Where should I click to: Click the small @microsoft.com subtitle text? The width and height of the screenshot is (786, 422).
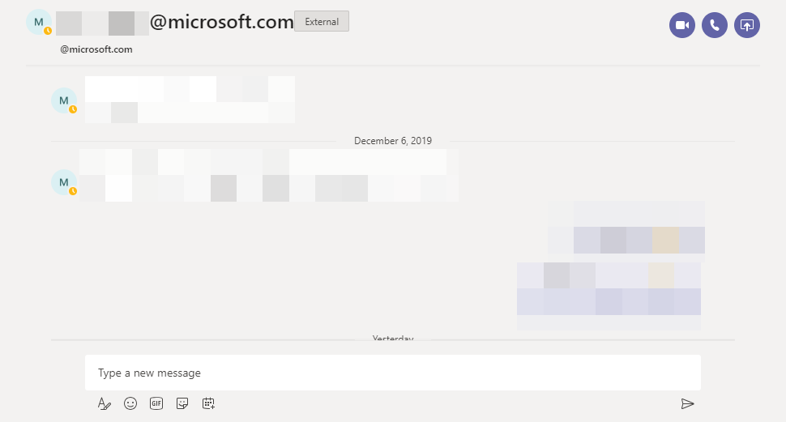[x=96, y=49]
